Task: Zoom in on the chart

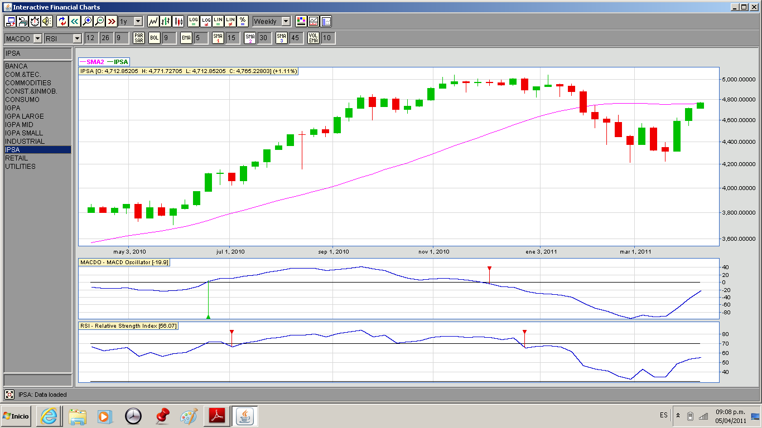Action: (x=87, y=21)
